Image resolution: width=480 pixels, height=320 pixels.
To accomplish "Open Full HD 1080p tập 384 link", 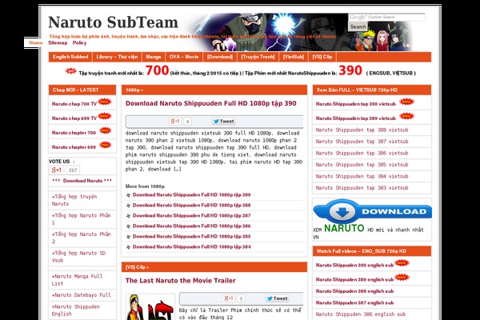I will click(192, 247).
